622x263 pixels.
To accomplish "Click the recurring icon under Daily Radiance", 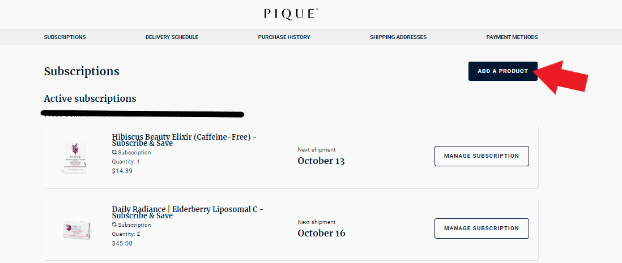I will [x=114, y=225].
